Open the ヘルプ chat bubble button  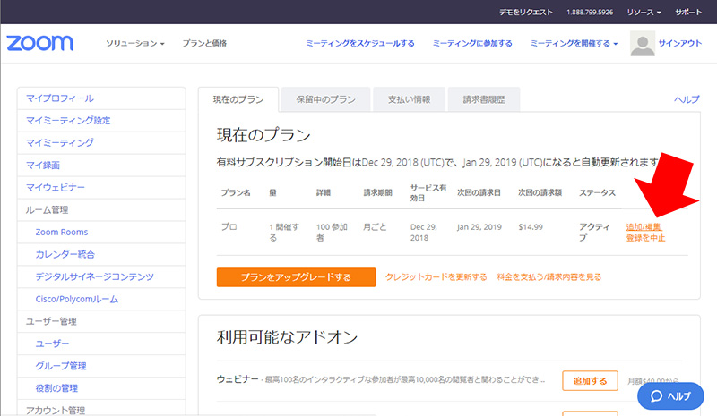click(669, 395)
